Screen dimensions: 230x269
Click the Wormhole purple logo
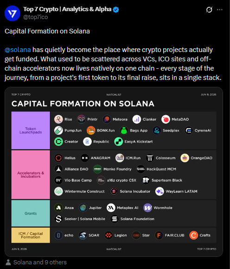147,208
